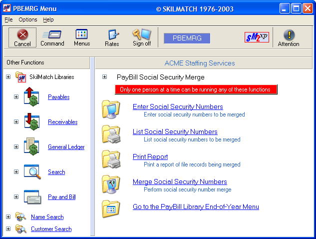
Task: Click the Payables dollar icon
Action: [31, 96]
